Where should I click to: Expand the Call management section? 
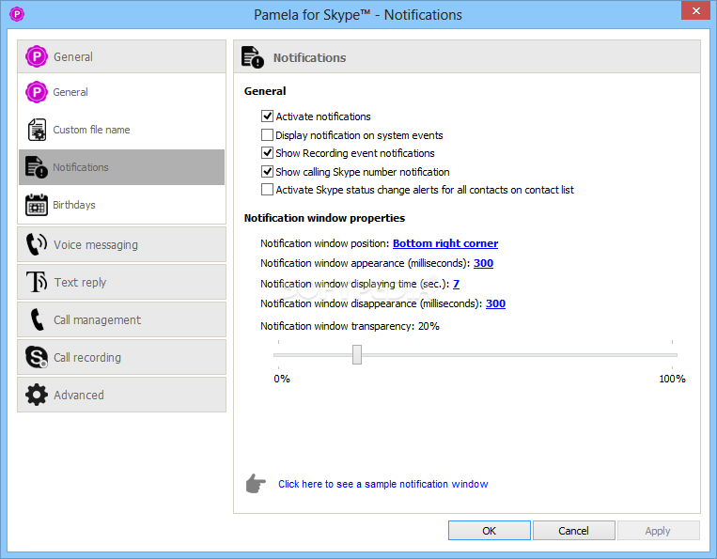(x=121, y=319)
